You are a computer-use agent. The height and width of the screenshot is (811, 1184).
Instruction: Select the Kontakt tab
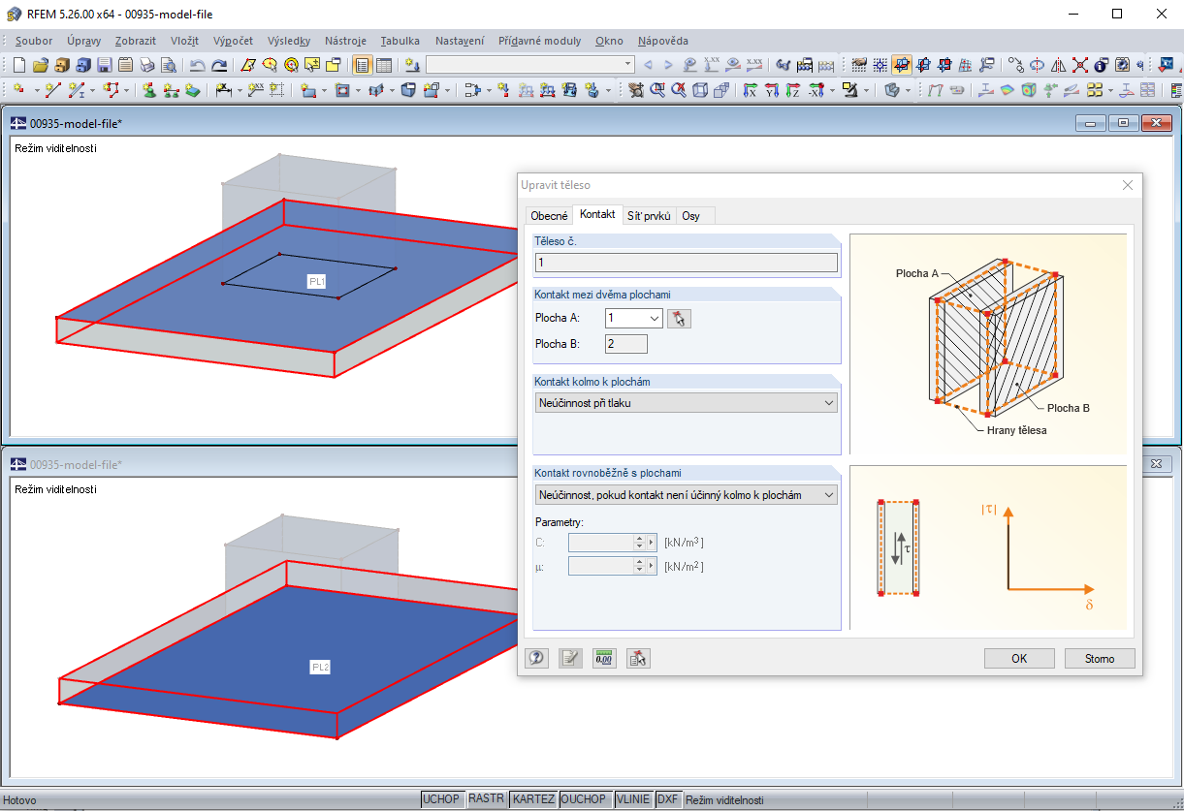pyautogui.click(x=597, y=214)
